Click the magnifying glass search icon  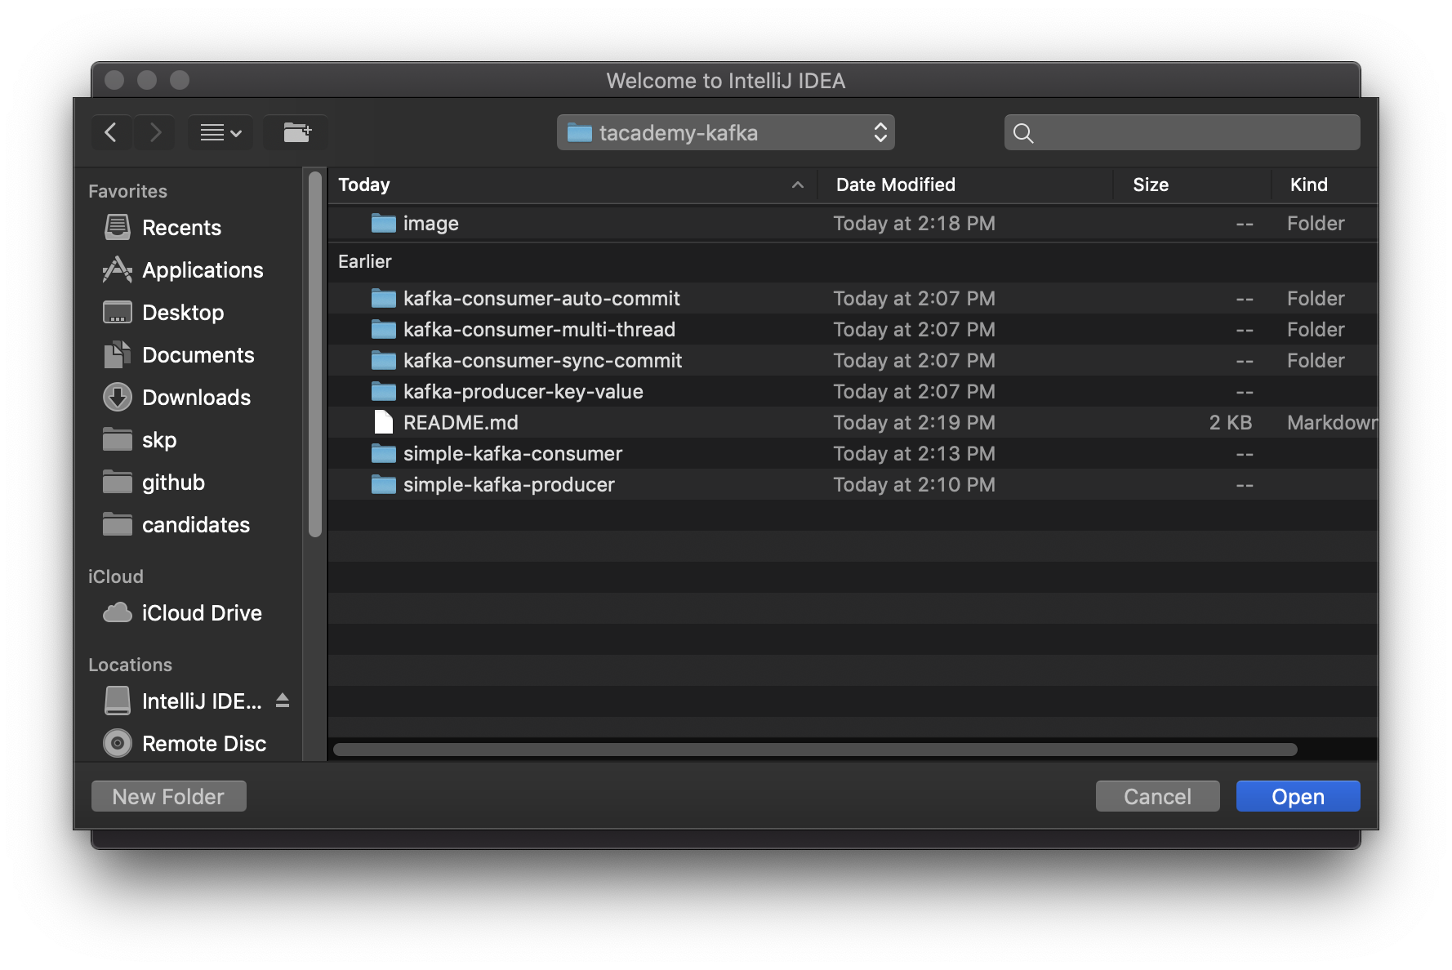(x=1023, y=133)
